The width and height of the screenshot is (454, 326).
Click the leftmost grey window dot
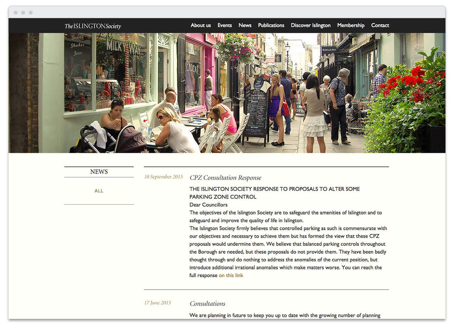[x=16, y=13]
